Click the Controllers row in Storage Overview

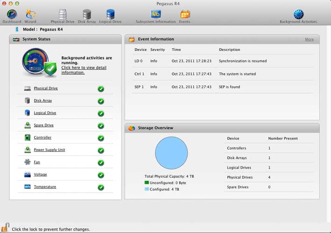click(269, 148)
